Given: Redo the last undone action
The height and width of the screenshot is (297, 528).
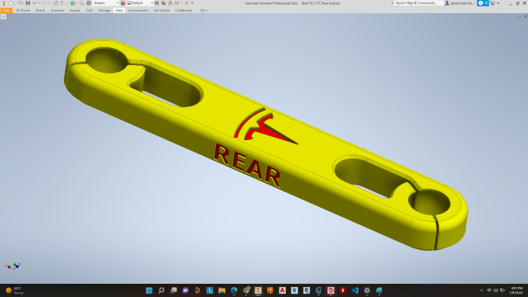Looking at the screenshot, I should 44,3.
